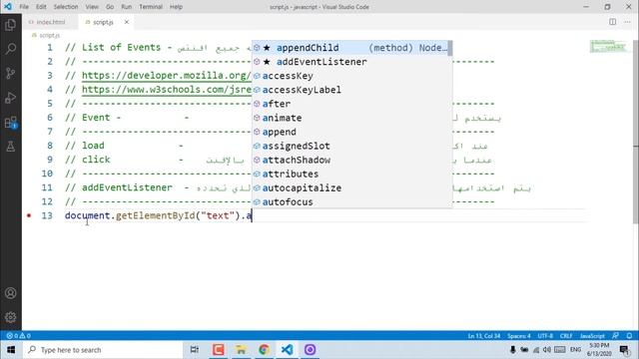Screen dimensions: 639x359
Task: Open the Windows Start menu
Action: click(11, 350)
